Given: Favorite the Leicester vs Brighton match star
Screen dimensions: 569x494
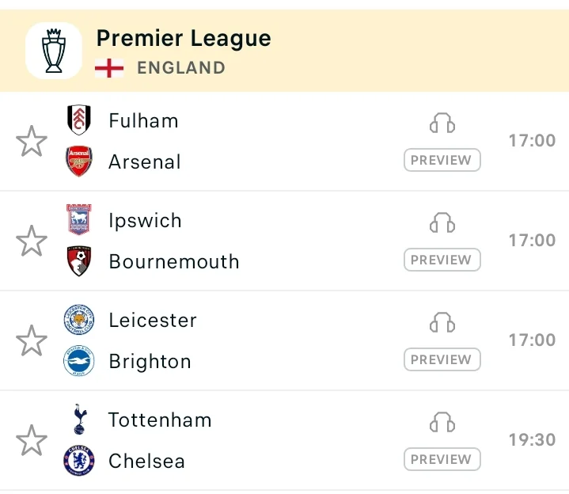Looking at the screenshot, I should click(32, 340).
